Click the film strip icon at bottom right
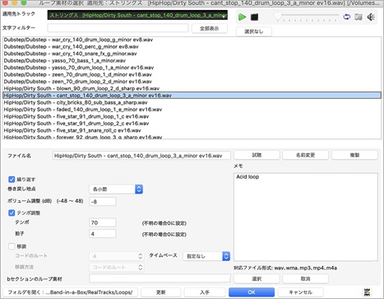Screen dimensions: 384x299 368,292
